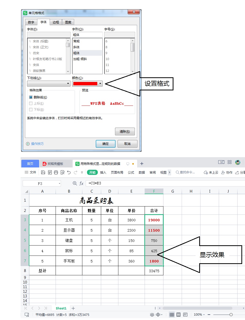Select cell F3 containing 19000

click(154, 220)
